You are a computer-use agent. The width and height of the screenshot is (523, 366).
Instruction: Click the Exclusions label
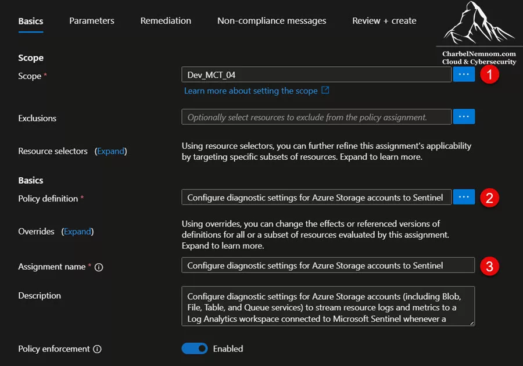tap(37, 119)
